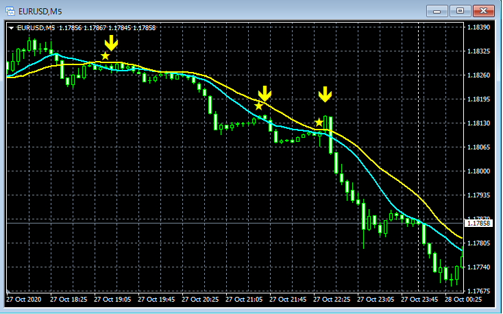Open the one-click trading triangle beside EURUSD,M5
Screen dimensions: 503x314
coord(11,28)
